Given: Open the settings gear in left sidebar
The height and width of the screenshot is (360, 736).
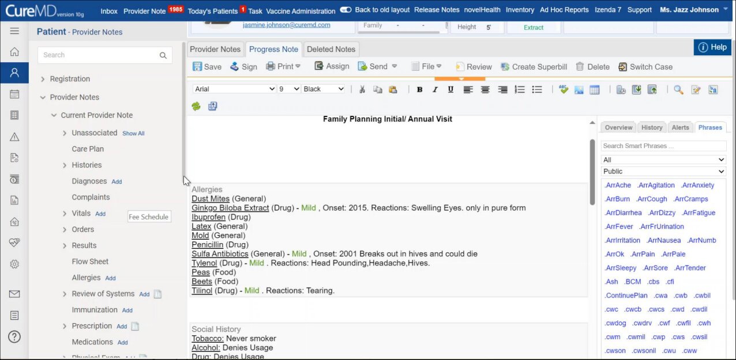Looking at the screenshot, I should point(14,264).
